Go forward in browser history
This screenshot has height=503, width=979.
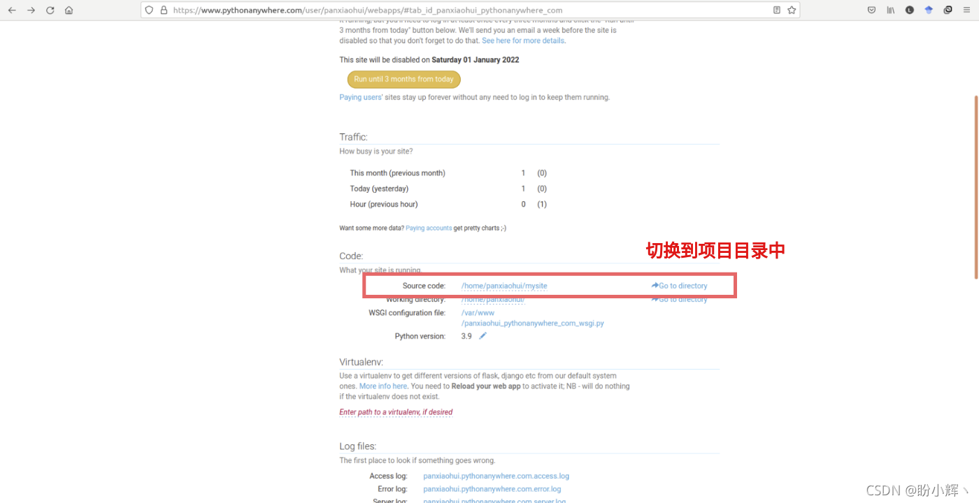click(x=31, y=10)
